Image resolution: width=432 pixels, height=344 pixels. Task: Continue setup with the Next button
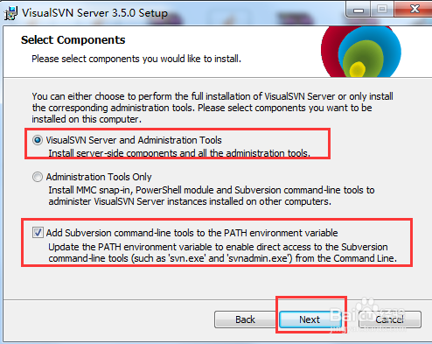tap(310, 319)
